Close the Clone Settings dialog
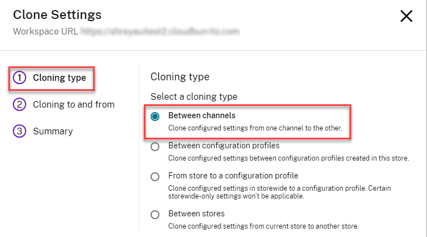Image resolution: width=427 pixels, height=237 pixels. click(406, 16)
